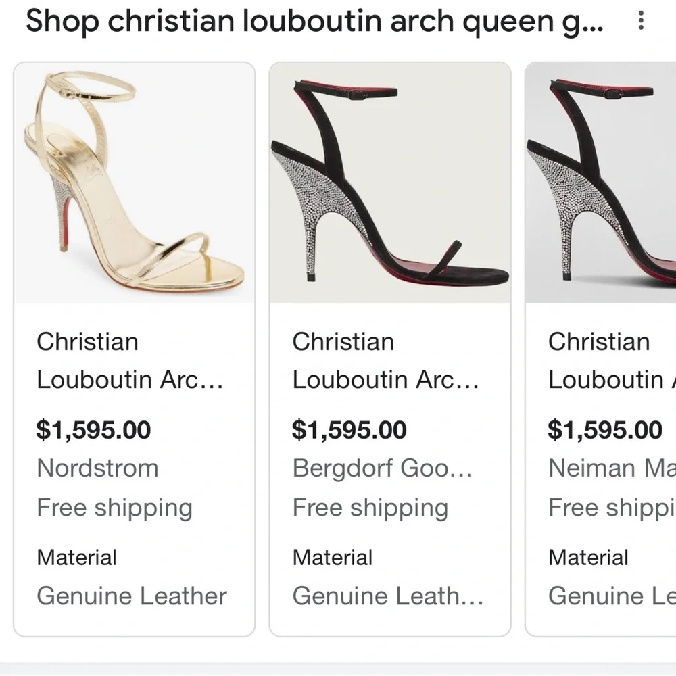Viewport: 676px width, 676px height.
Task: Click the rightmost product image
Action: coord(602,181)
